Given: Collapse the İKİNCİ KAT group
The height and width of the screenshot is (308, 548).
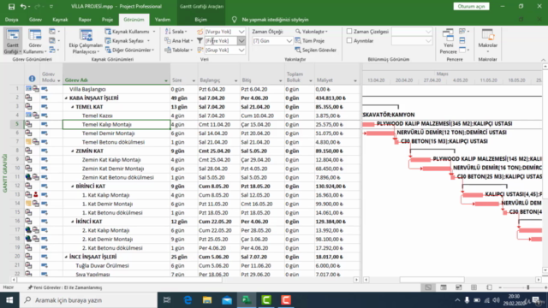Looking at the screenshot, I should pos(72,222).
